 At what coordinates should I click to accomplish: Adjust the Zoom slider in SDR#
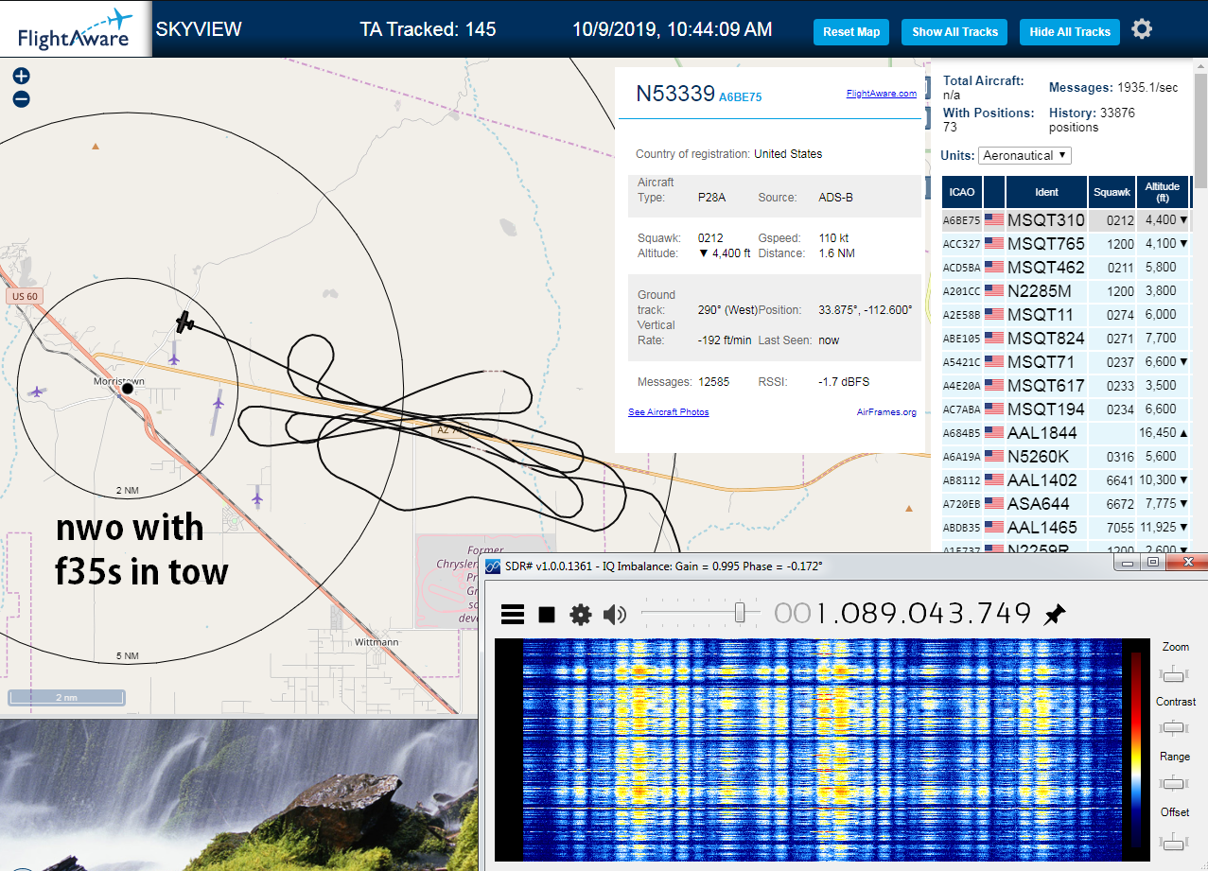tap(1174, 673)
